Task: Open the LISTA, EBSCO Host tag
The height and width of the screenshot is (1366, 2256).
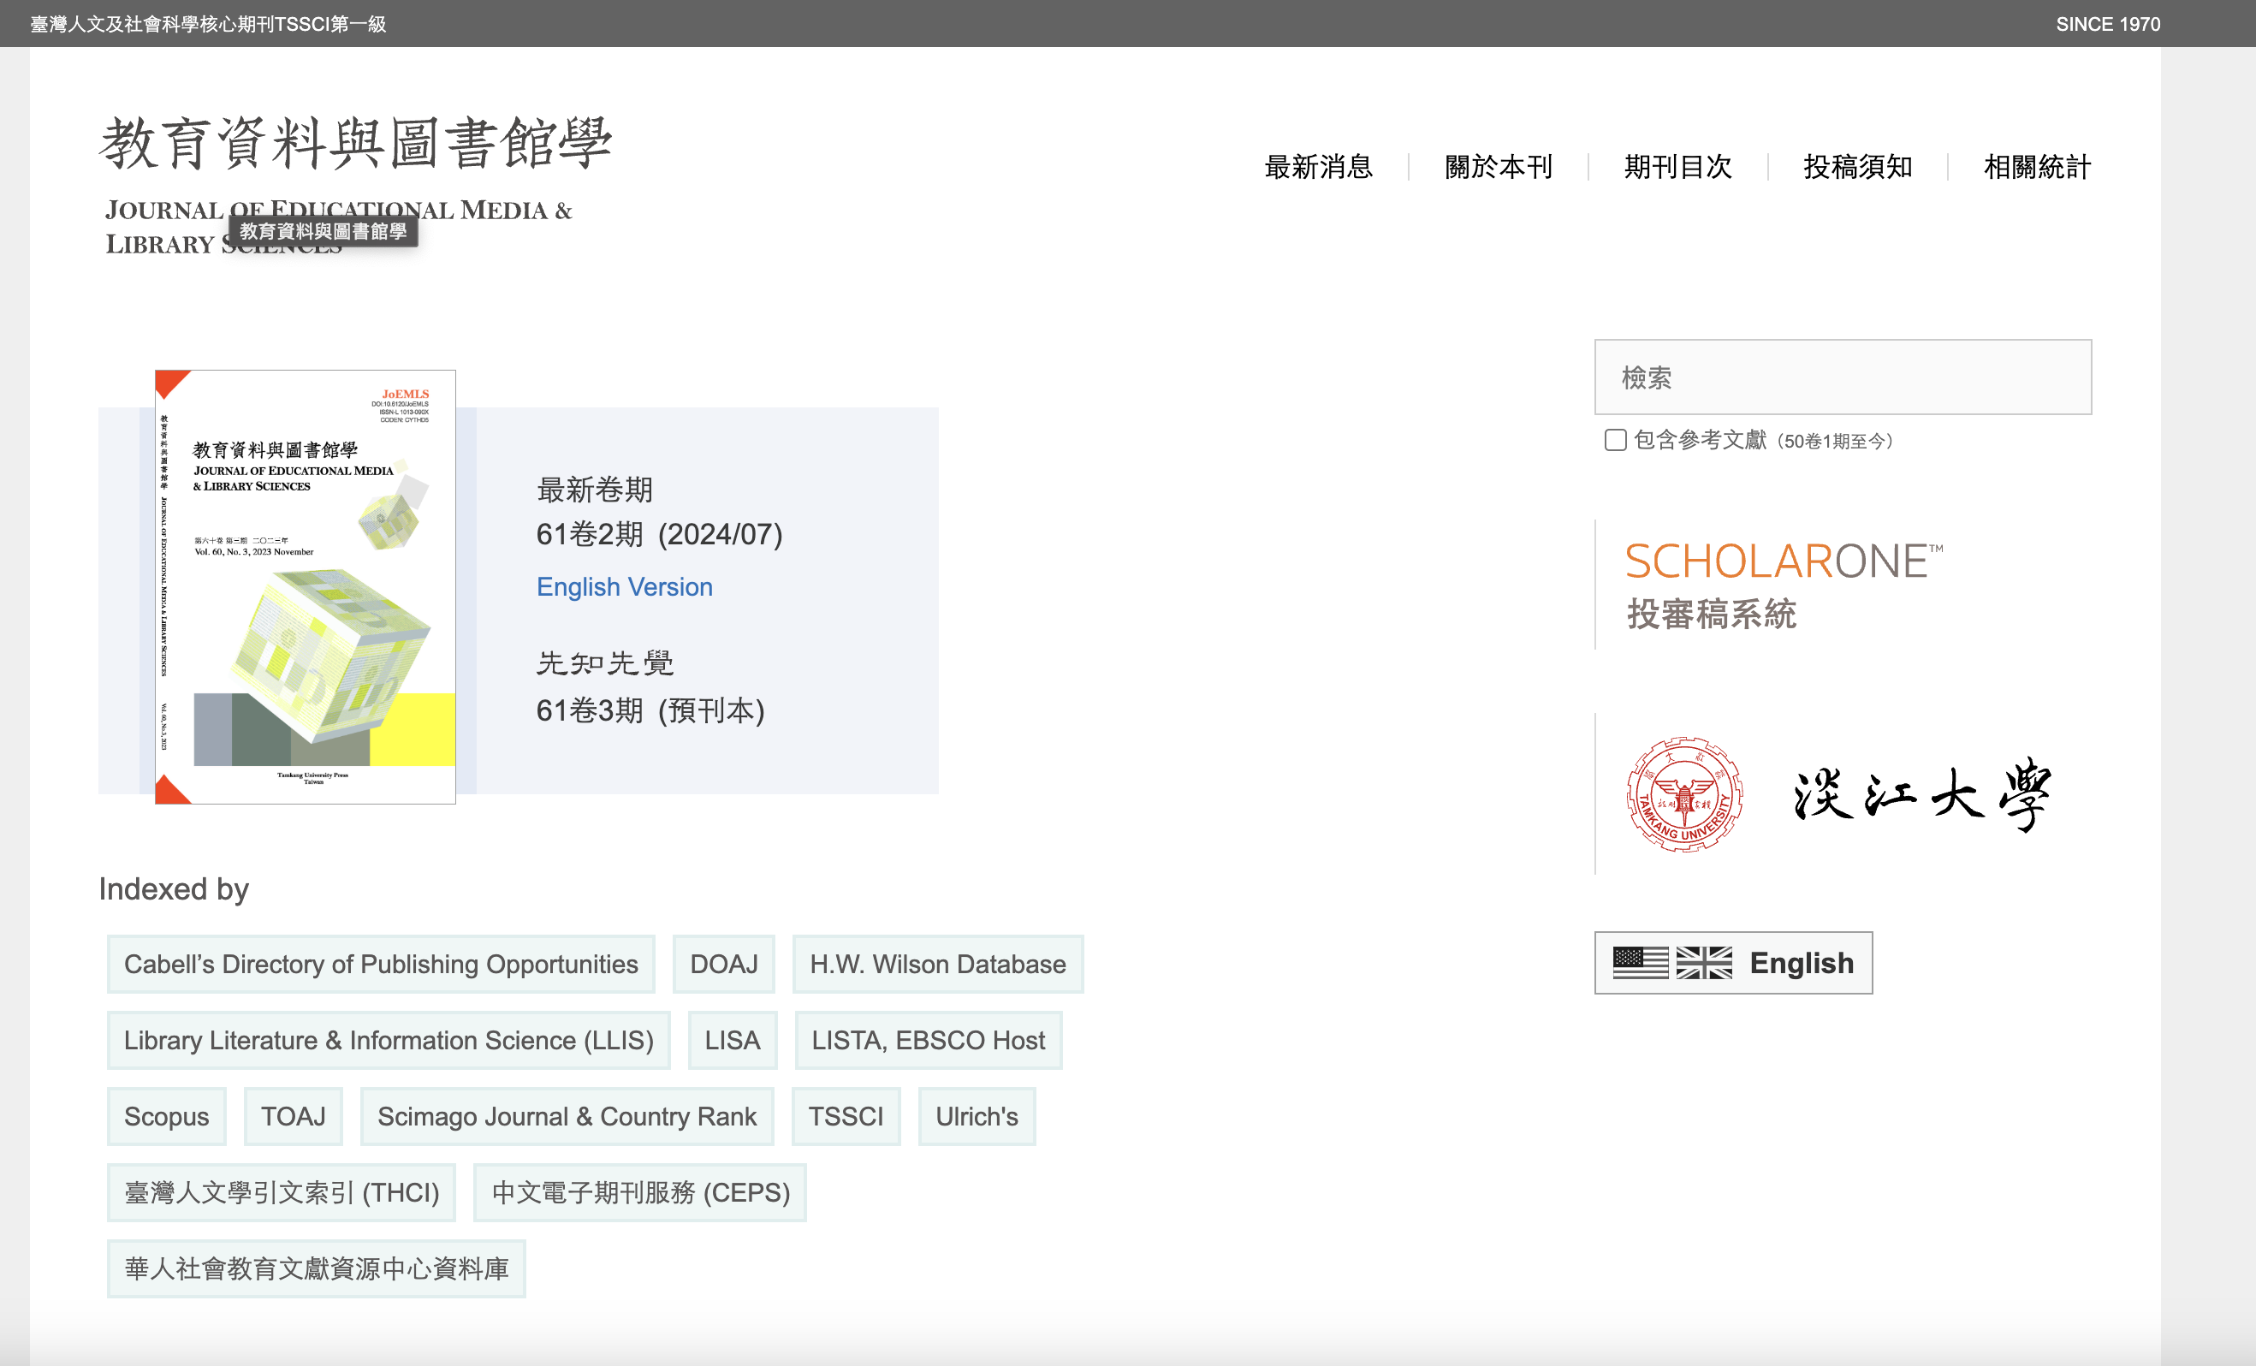Action: pyautogui.click(x=929, y=1040)
